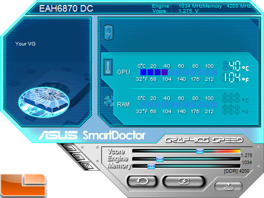Click the download arrow button under Graphics Speed

coord(229,186)
